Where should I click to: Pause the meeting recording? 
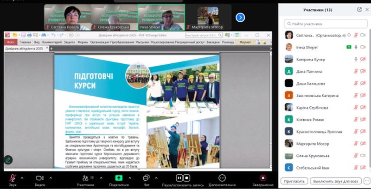179,178
